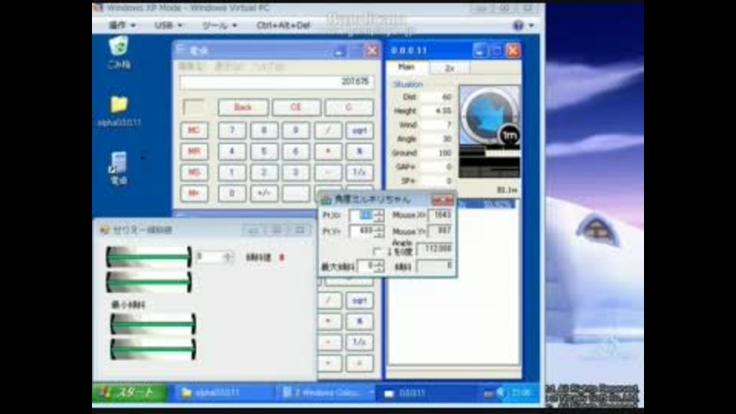Click the volume icon in the system tray
Screen dimensions: 736x414
501,393
